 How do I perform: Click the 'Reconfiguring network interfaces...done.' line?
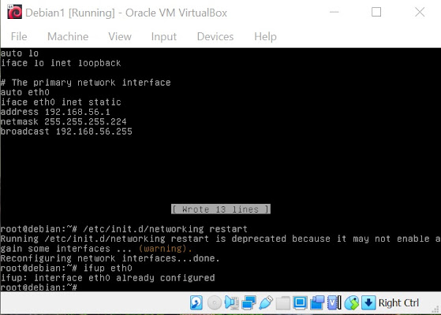pyautogui.click(x=110, y=258)
